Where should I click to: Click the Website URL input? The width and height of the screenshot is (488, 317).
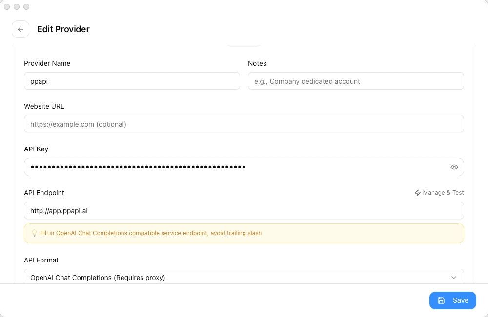coord(244,124)
